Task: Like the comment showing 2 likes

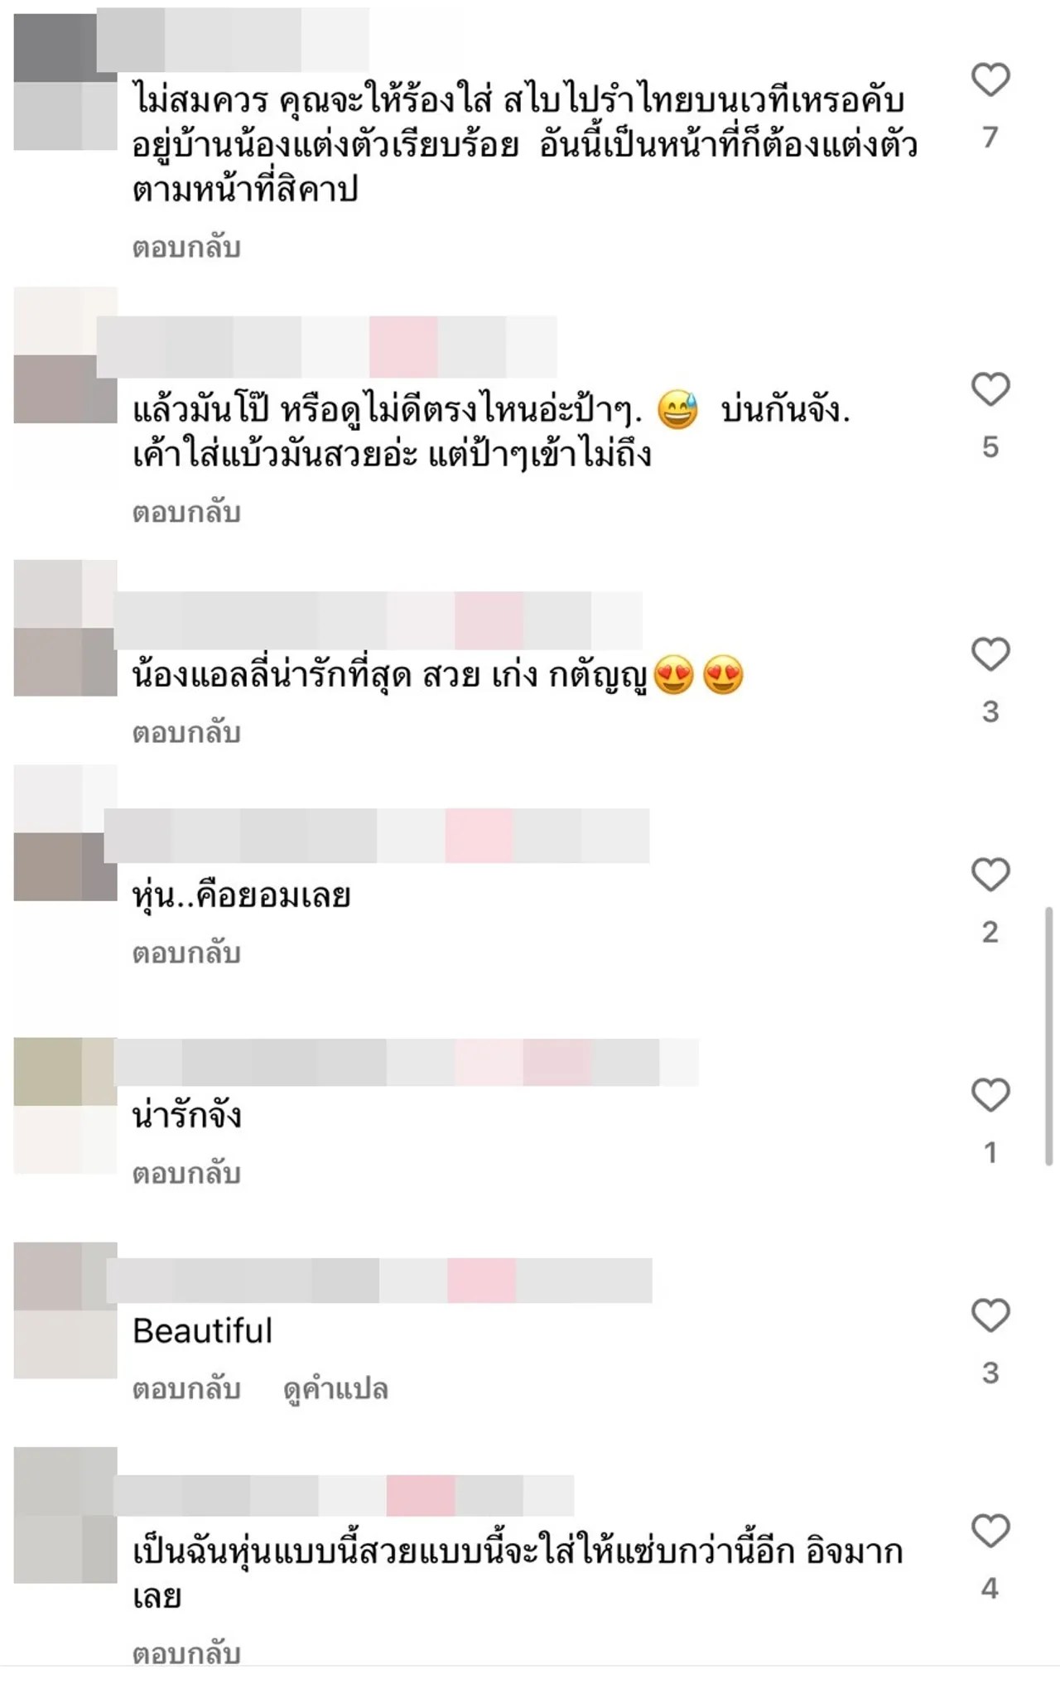Action: click(x=990, y=875)
